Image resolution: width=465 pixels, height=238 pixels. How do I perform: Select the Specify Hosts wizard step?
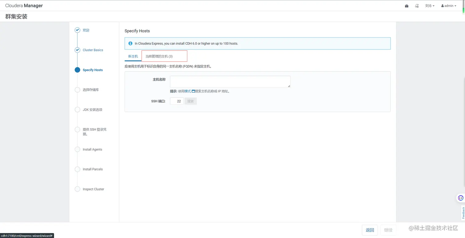click(x=93, y=70)
